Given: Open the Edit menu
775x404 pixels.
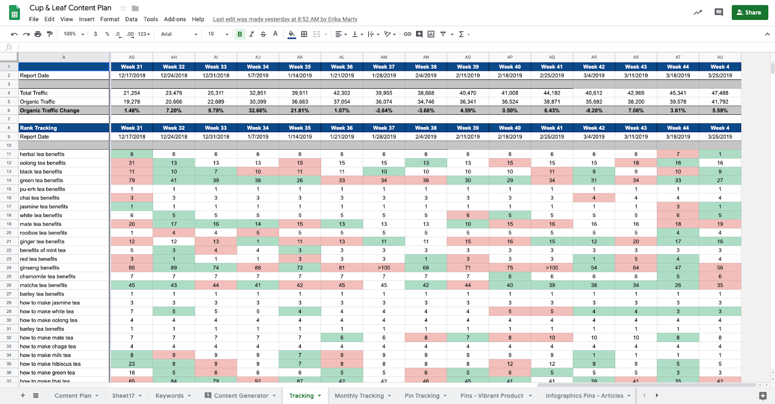Looking at the screenshot, I should (x=49, y=19).
